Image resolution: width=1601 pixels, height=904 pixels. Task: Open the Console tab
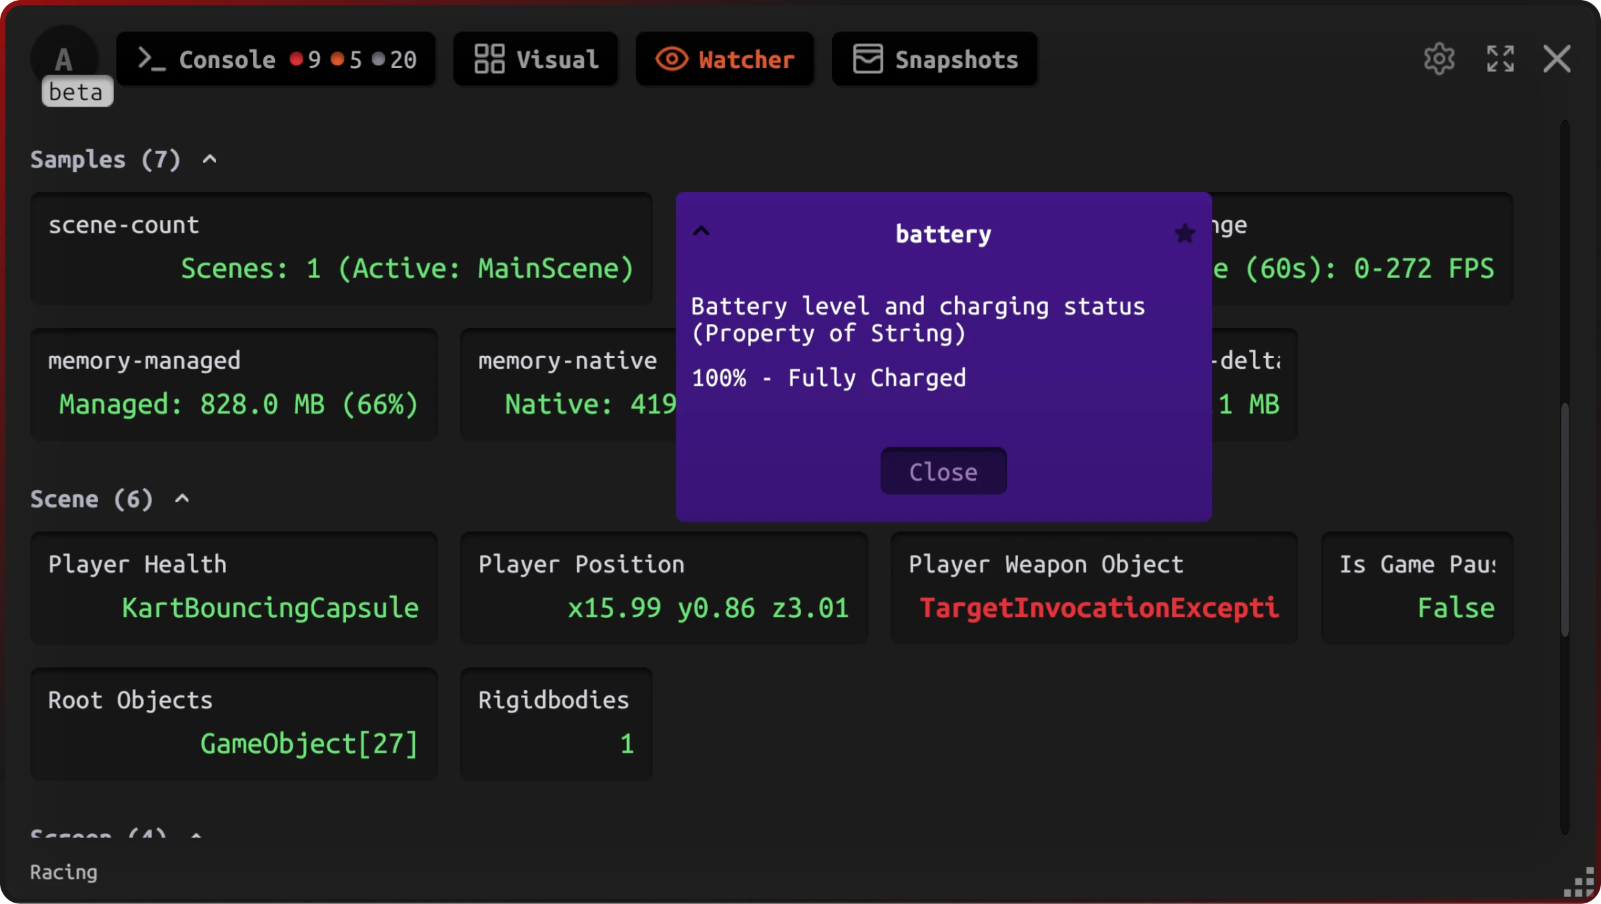[276, 59]
